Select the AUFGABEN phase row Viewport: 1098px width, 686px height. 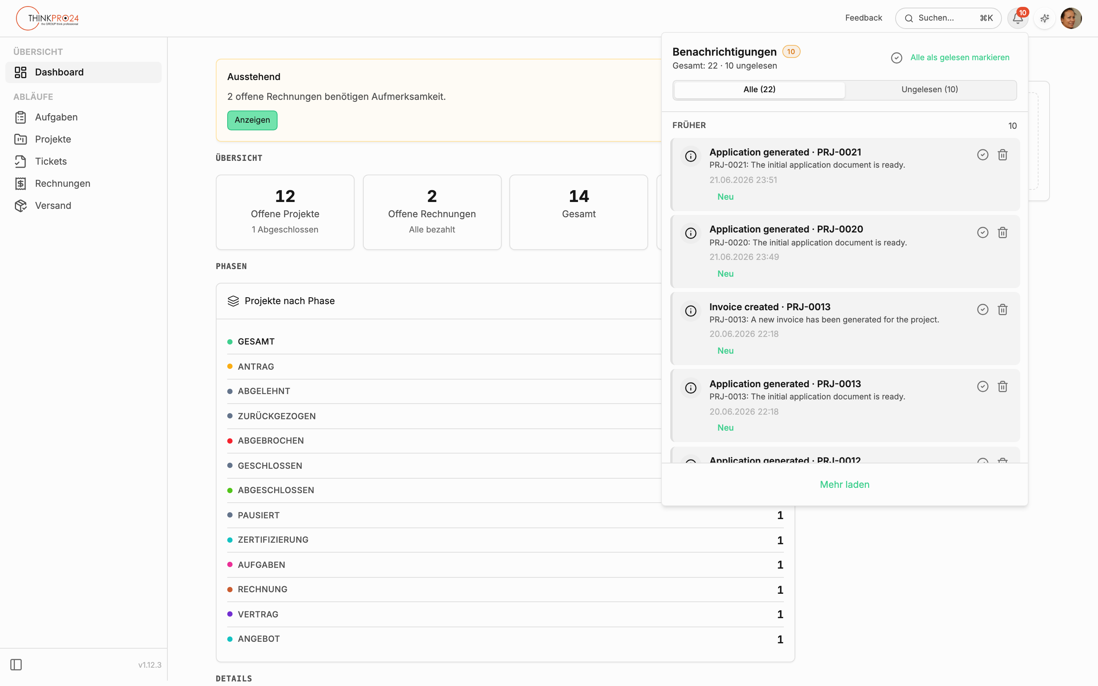click(x=505, y=565)
